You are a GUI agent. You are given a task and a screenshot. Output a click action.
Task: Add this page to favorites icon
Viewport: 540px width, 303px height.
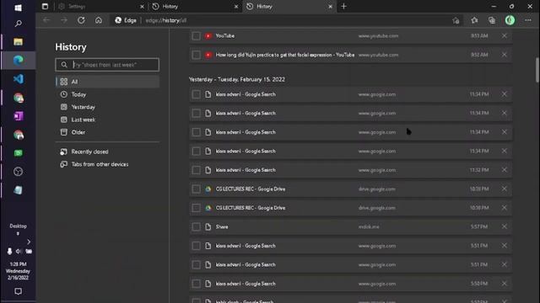click(456, 20)
